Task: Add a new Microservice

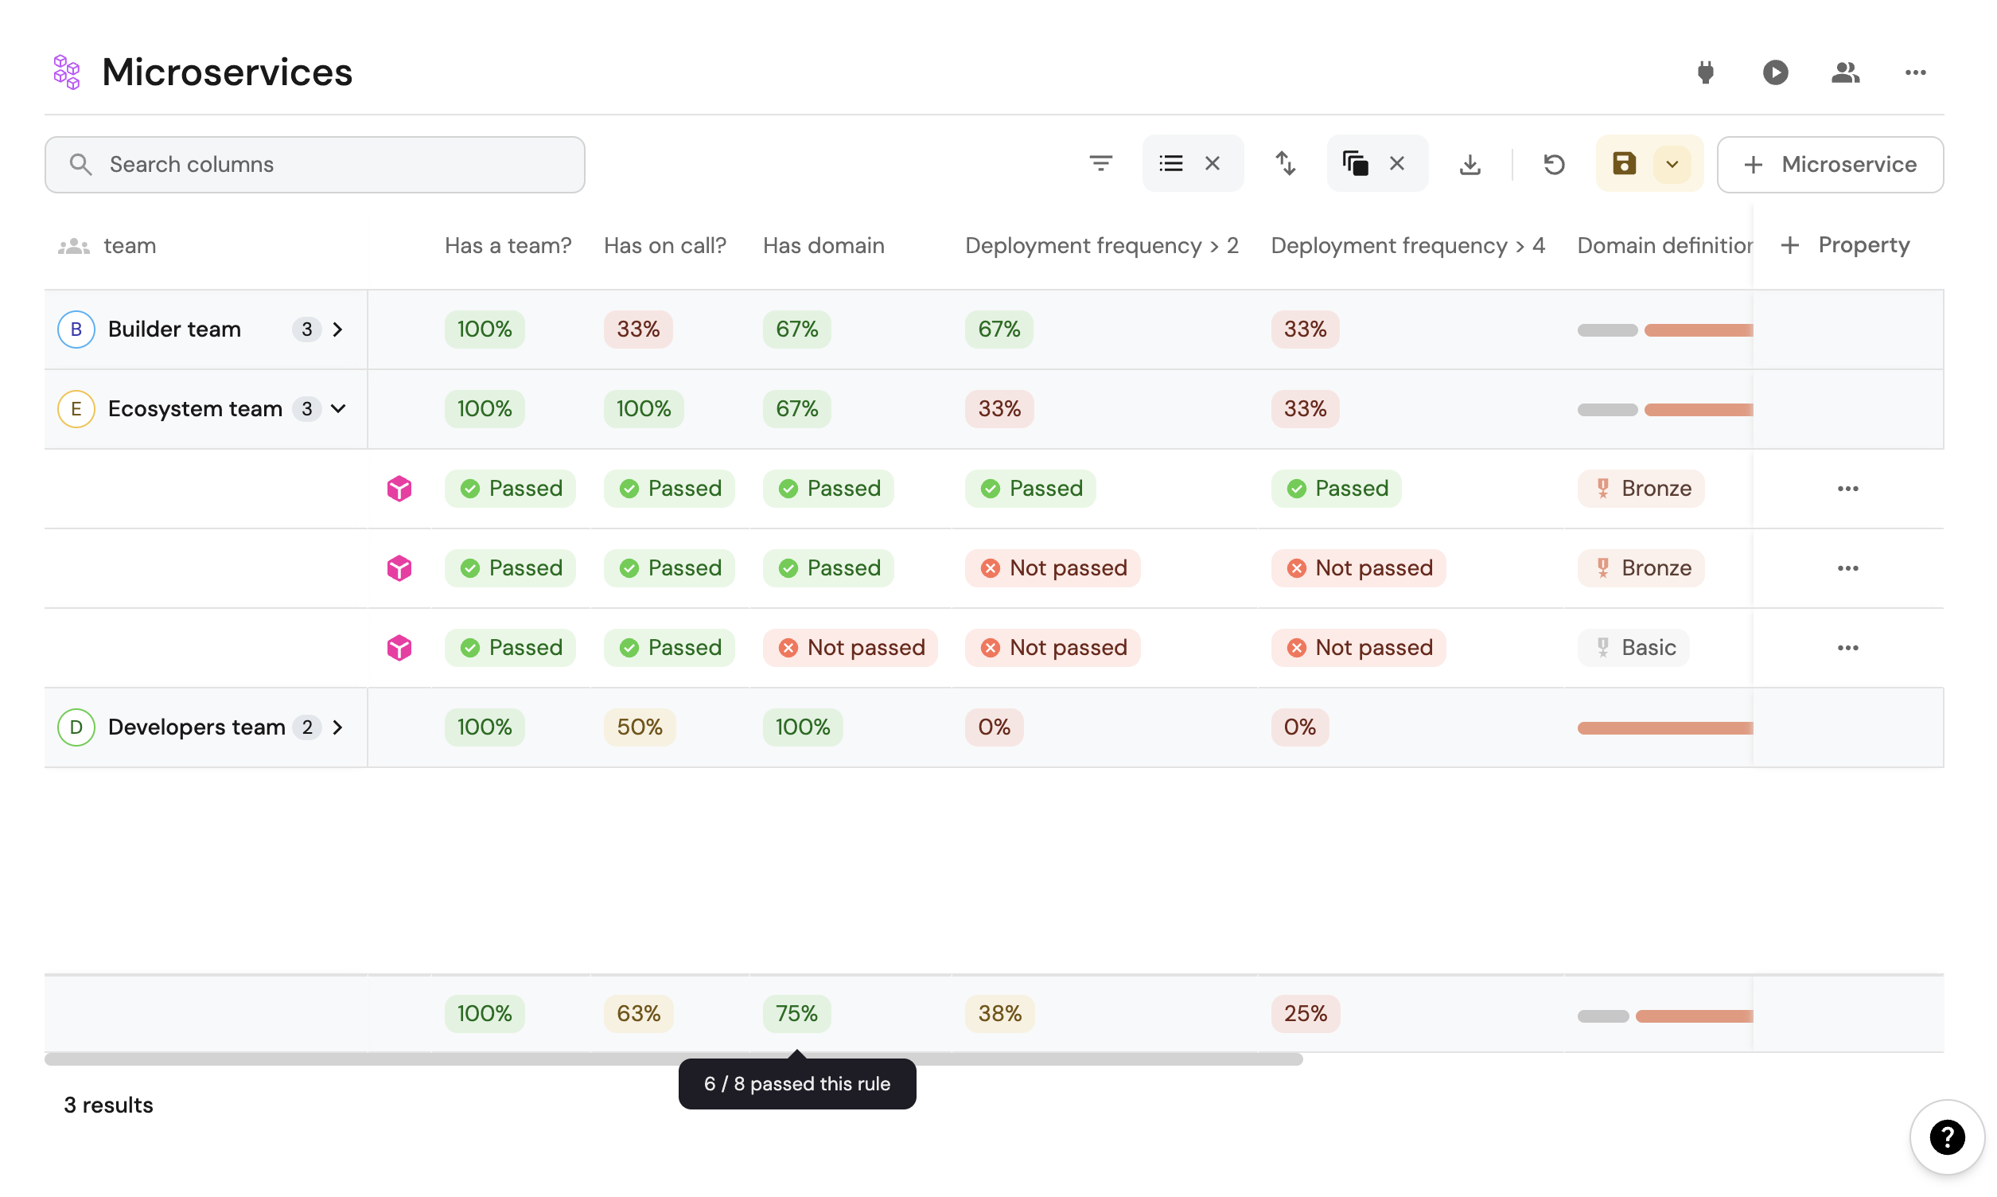Action: (1829, 165)
